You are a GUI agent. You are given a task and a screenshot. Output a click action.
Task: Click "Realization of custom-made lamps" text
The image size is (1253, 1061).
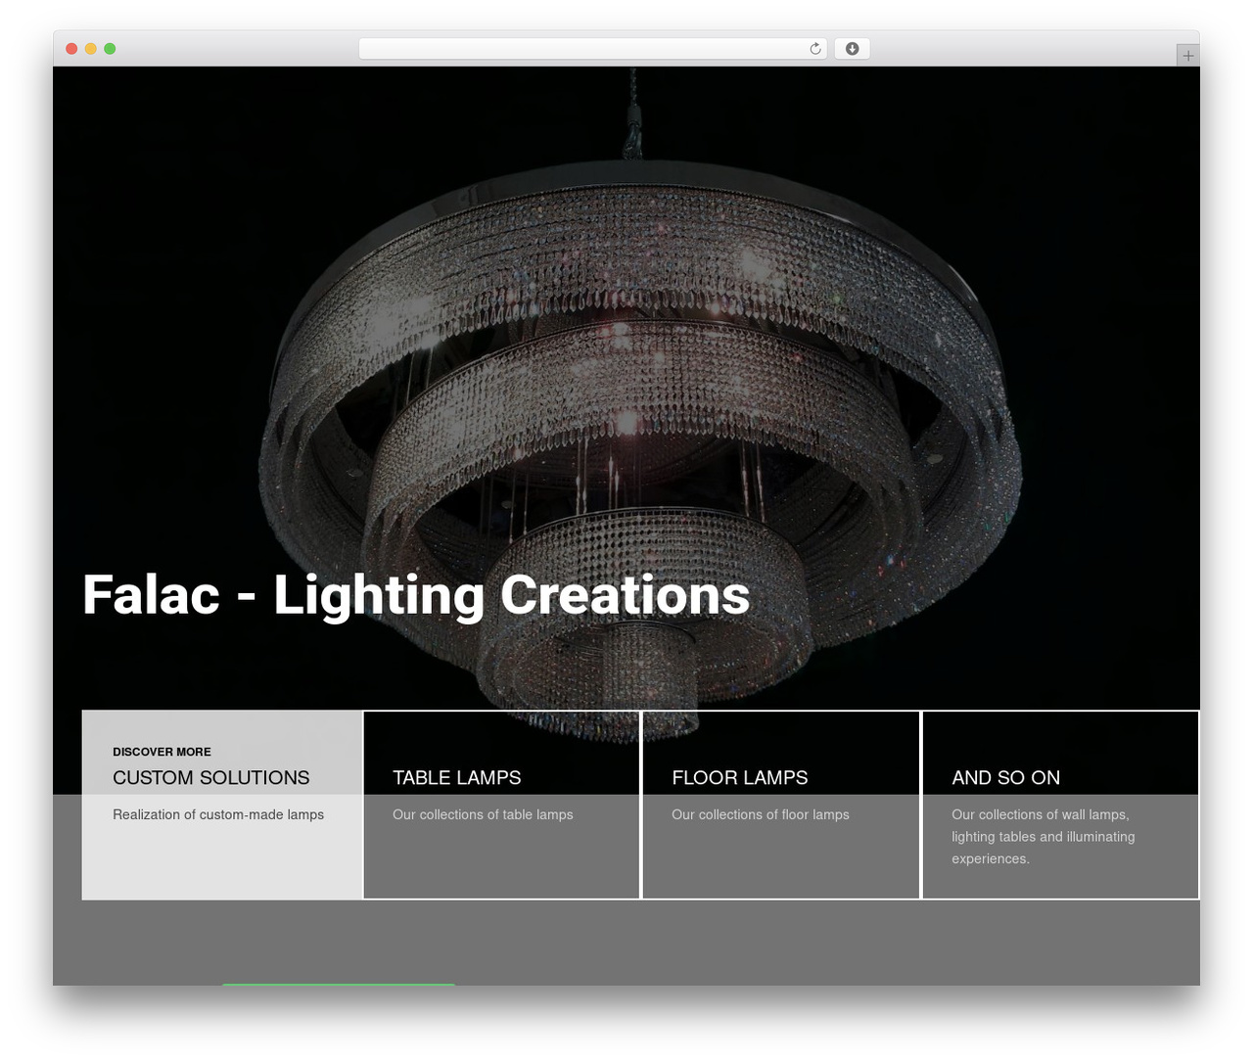click(x=218, y=814)
